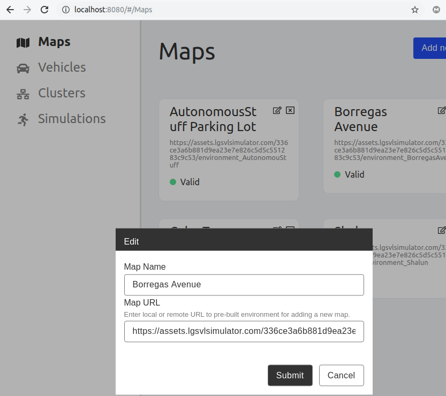
Task: Click the Map URL label
Action: [142, 302]
